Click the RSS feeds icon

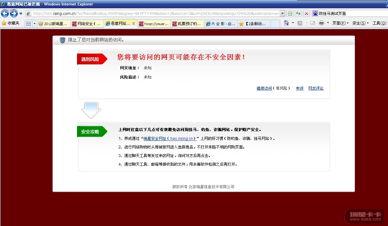pyautogui.click(x=300, y=23)
